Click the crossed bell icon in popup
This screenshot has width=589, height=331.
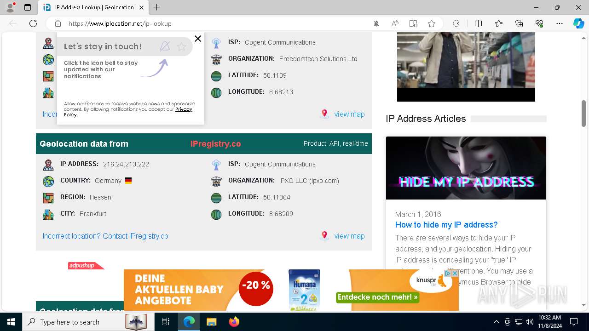point(165,46)
